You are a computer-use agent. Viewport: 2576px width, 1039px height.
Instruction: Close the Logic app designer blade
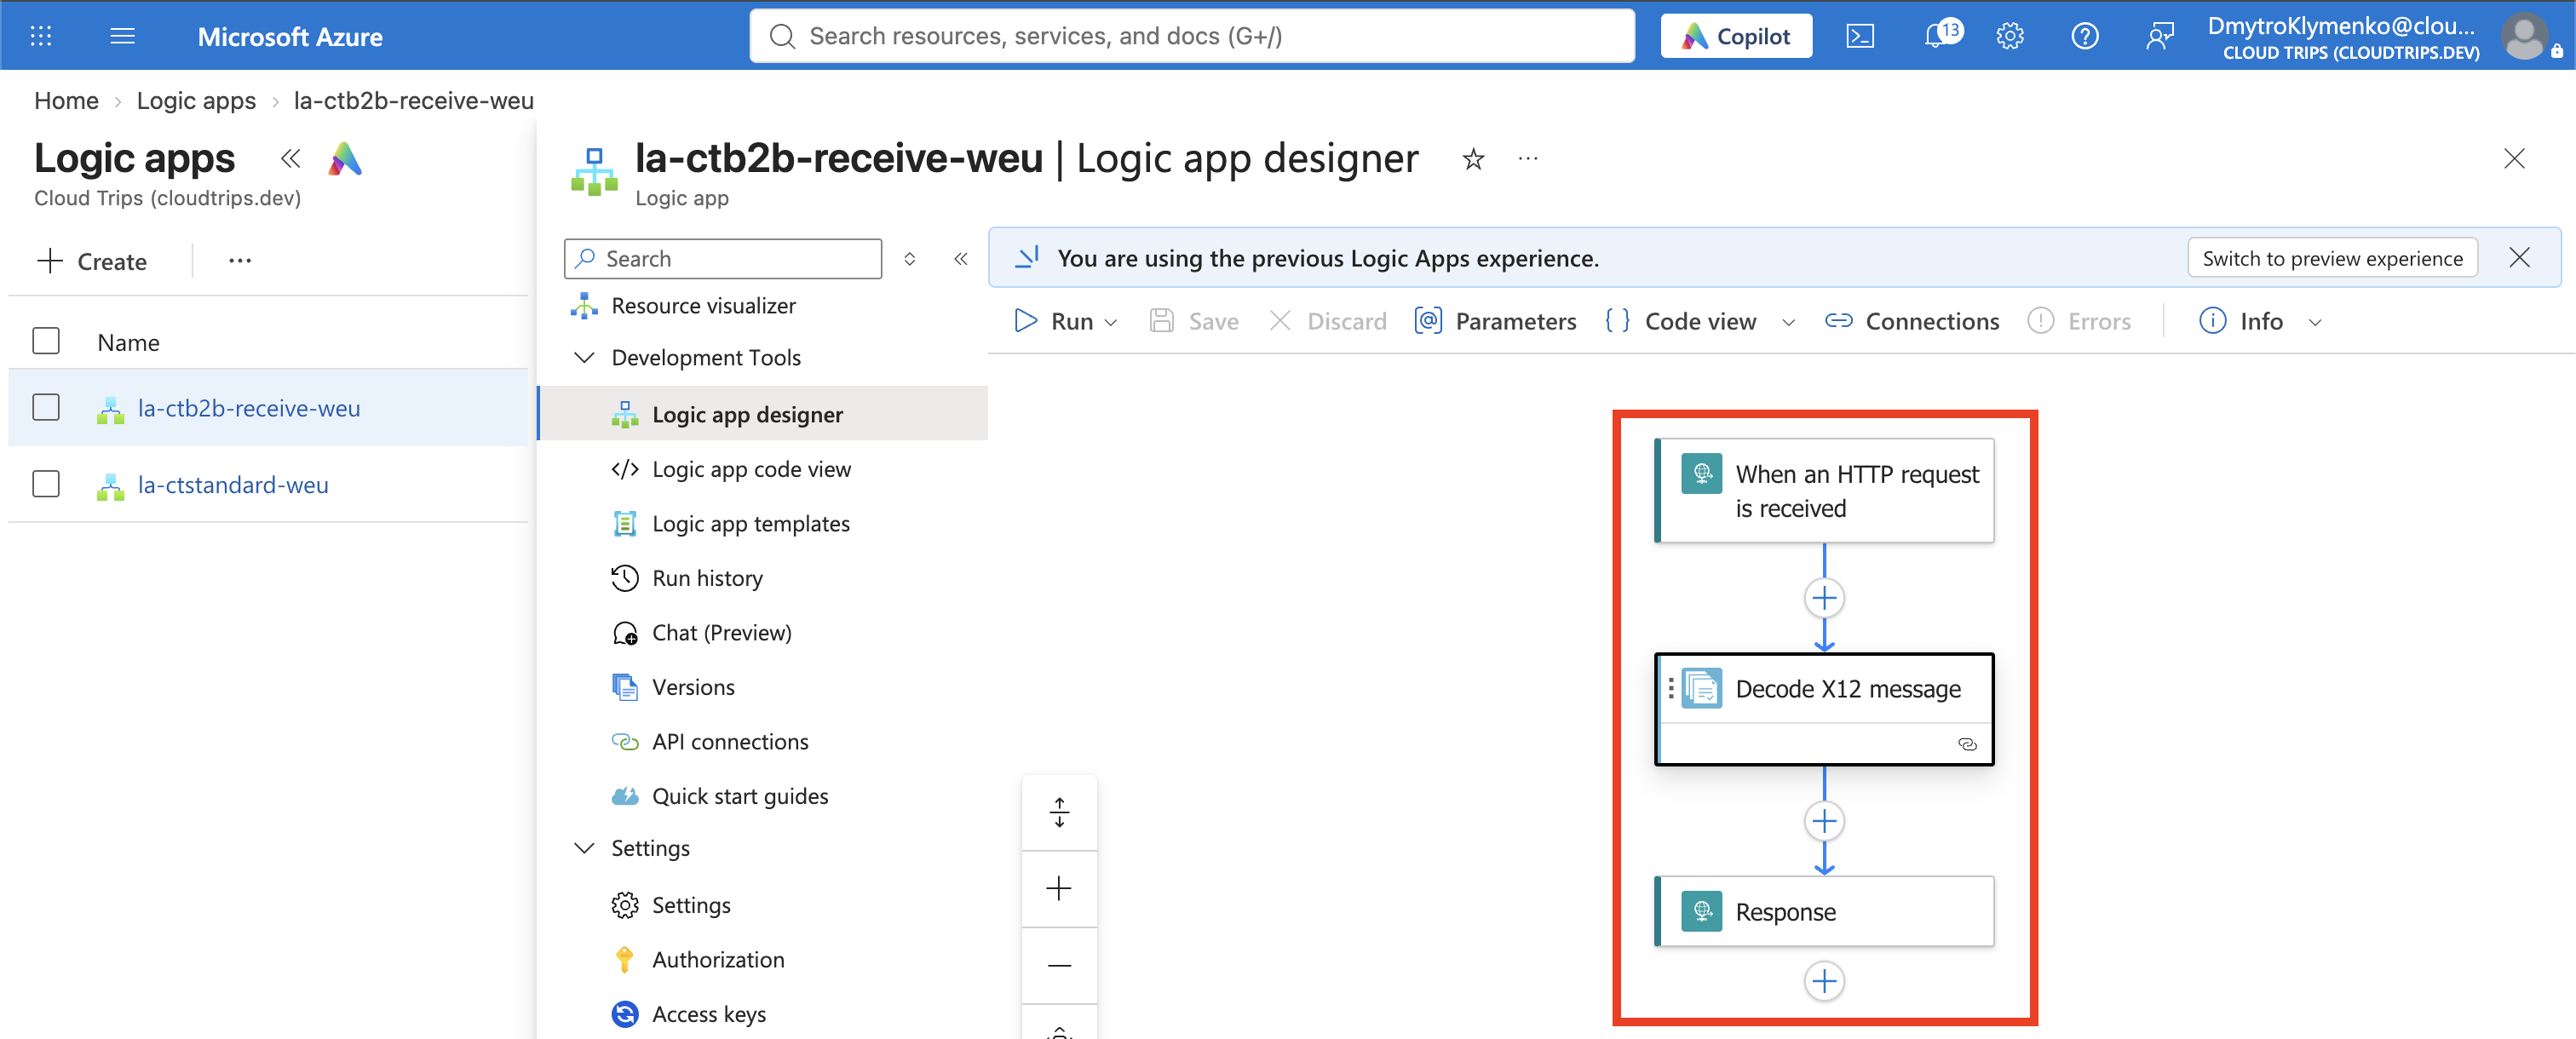pyautogui.click(x=2514, y=159)
